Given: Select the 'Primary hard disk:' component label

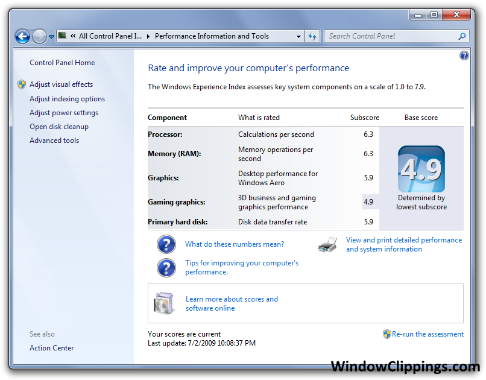Looking at the screenshot, I should click(x=178, y=222).
